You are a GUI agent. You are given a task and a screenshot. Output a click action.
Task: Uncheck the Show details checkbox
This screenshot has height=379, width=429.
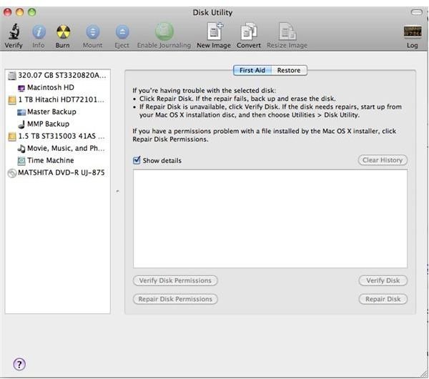(137, 160)
